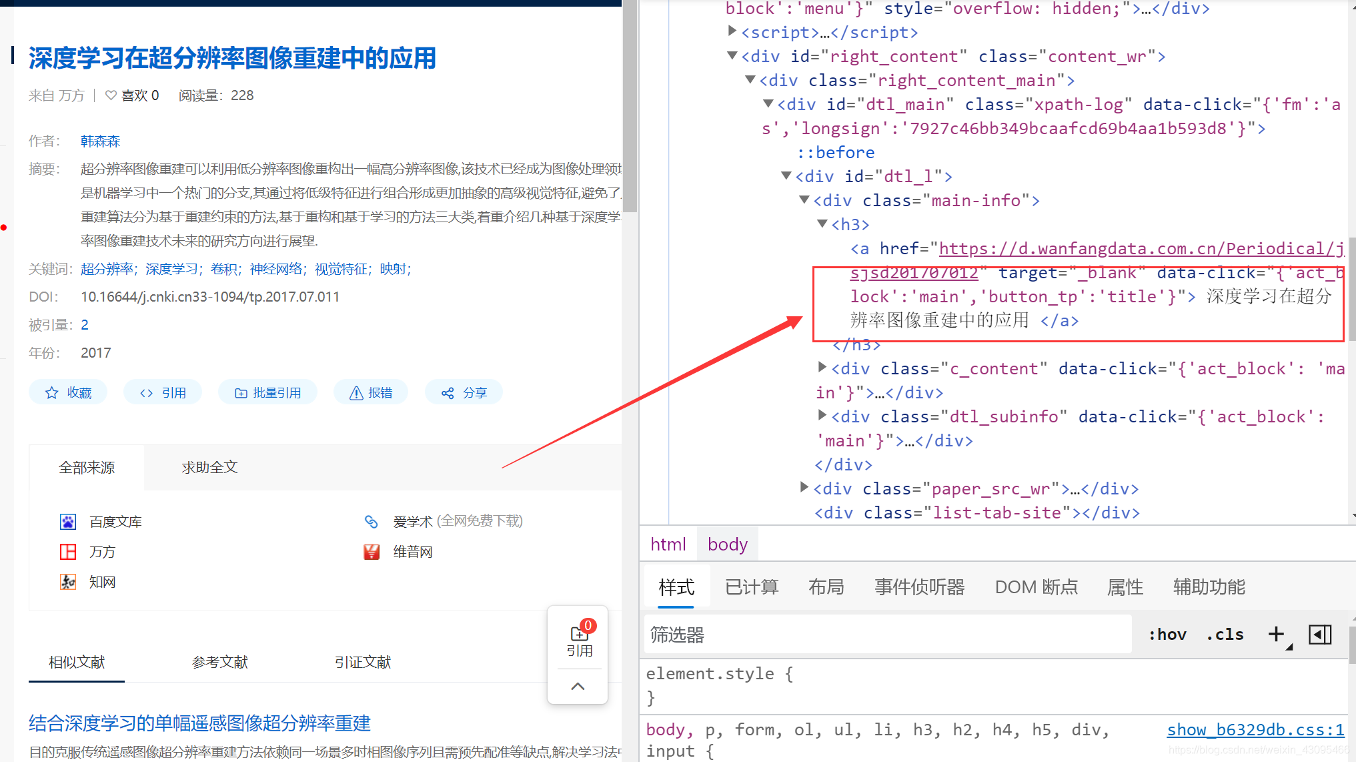Click the code icon on 引用 button
Viewport: 1356px width, 762px height.
pyautogui.click(x=147, y=393)
